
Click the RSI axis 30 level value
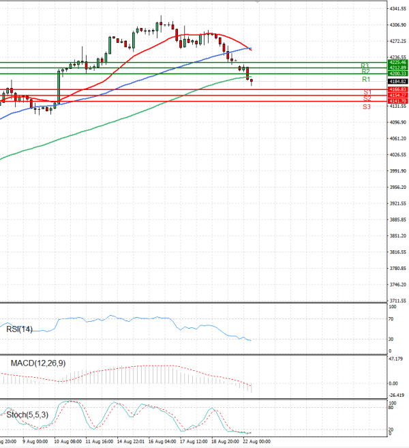tap(391, 340)
